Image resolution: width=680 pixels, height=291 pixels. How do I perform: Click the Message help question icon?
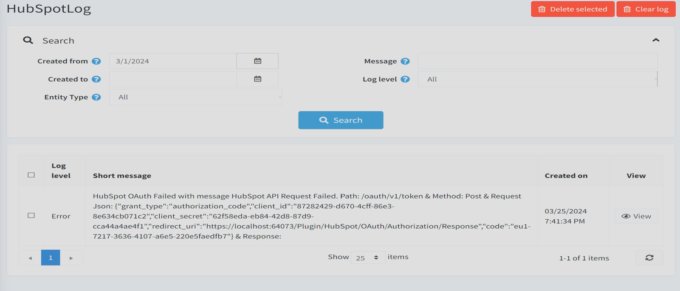pyautogui.click(x=405, y=61)
